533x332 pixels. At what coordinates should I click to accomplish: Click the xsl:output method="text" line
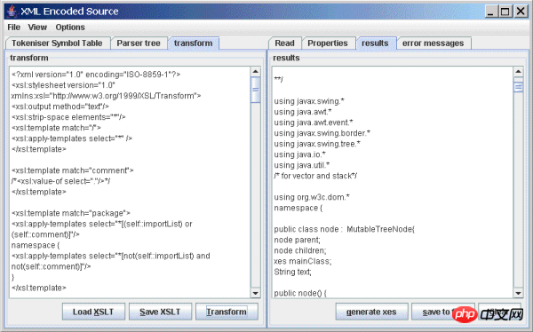coord(60,107)
